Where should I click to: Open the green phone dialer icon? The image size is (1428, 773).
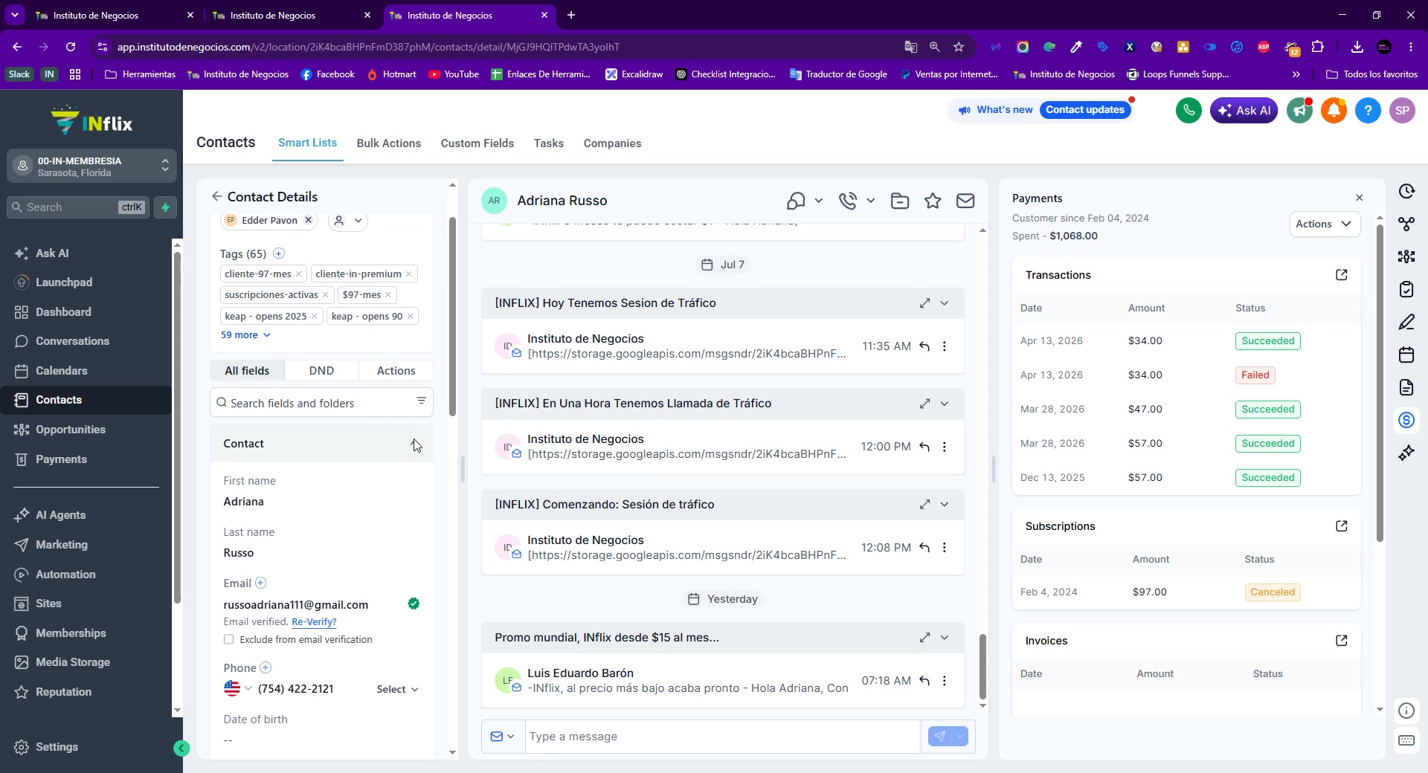1189,111
